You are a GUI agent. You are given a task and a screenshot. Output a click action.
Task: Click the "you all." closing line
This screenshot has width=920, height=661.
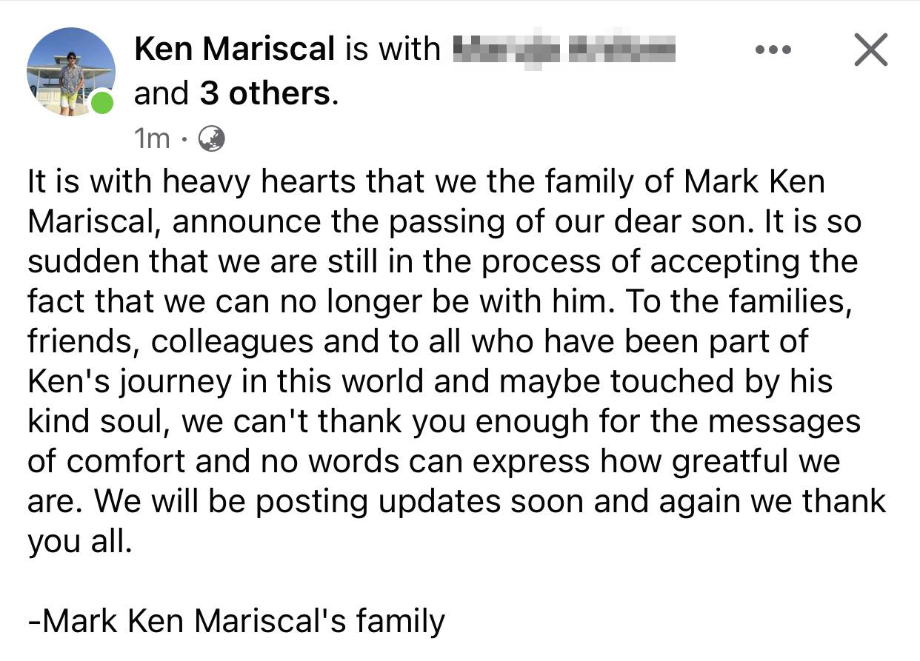click(80, 542)
